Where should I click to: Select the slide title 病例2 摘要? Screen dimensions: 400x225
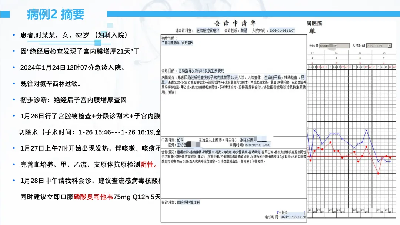point(56,14)
